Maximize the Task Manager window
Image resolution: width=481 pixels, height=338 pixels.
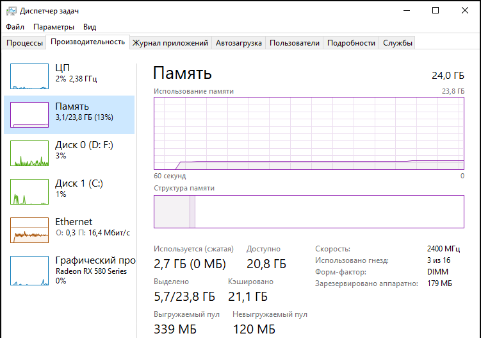click(x=436, y=10)
